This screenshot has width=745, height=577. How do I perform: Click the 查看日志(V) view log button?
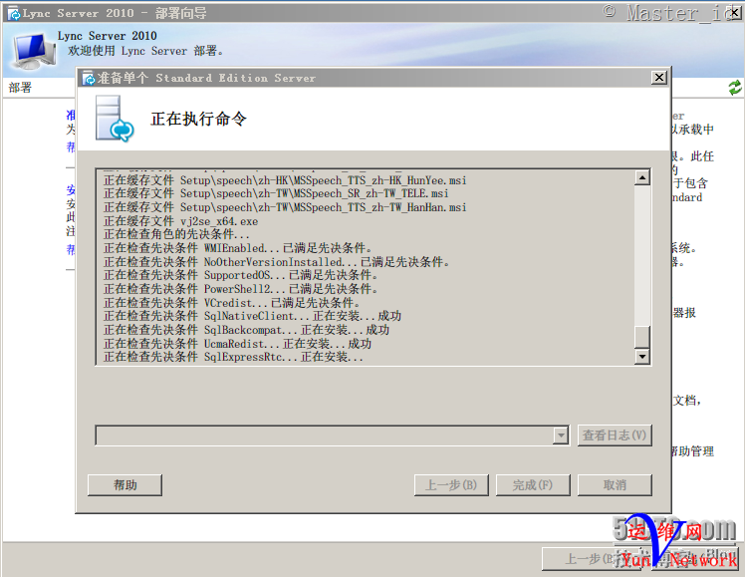[x=615, y=434]
